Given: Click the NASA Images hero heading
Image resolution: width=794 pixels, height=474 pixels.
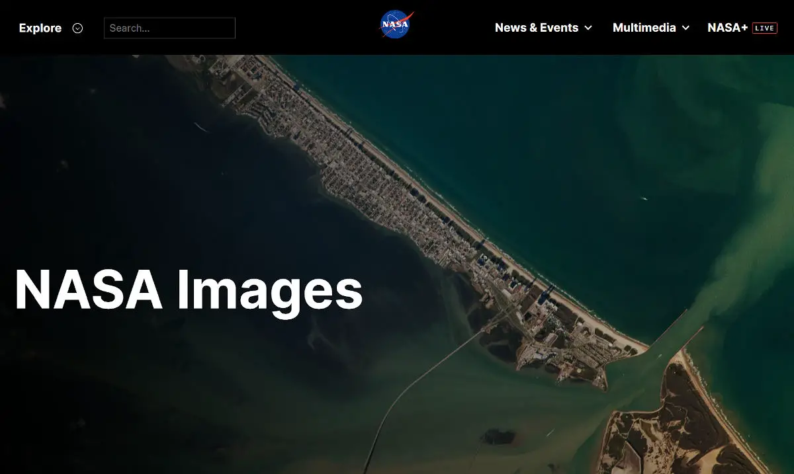Looking at the screenshot, I should point(190,288).
